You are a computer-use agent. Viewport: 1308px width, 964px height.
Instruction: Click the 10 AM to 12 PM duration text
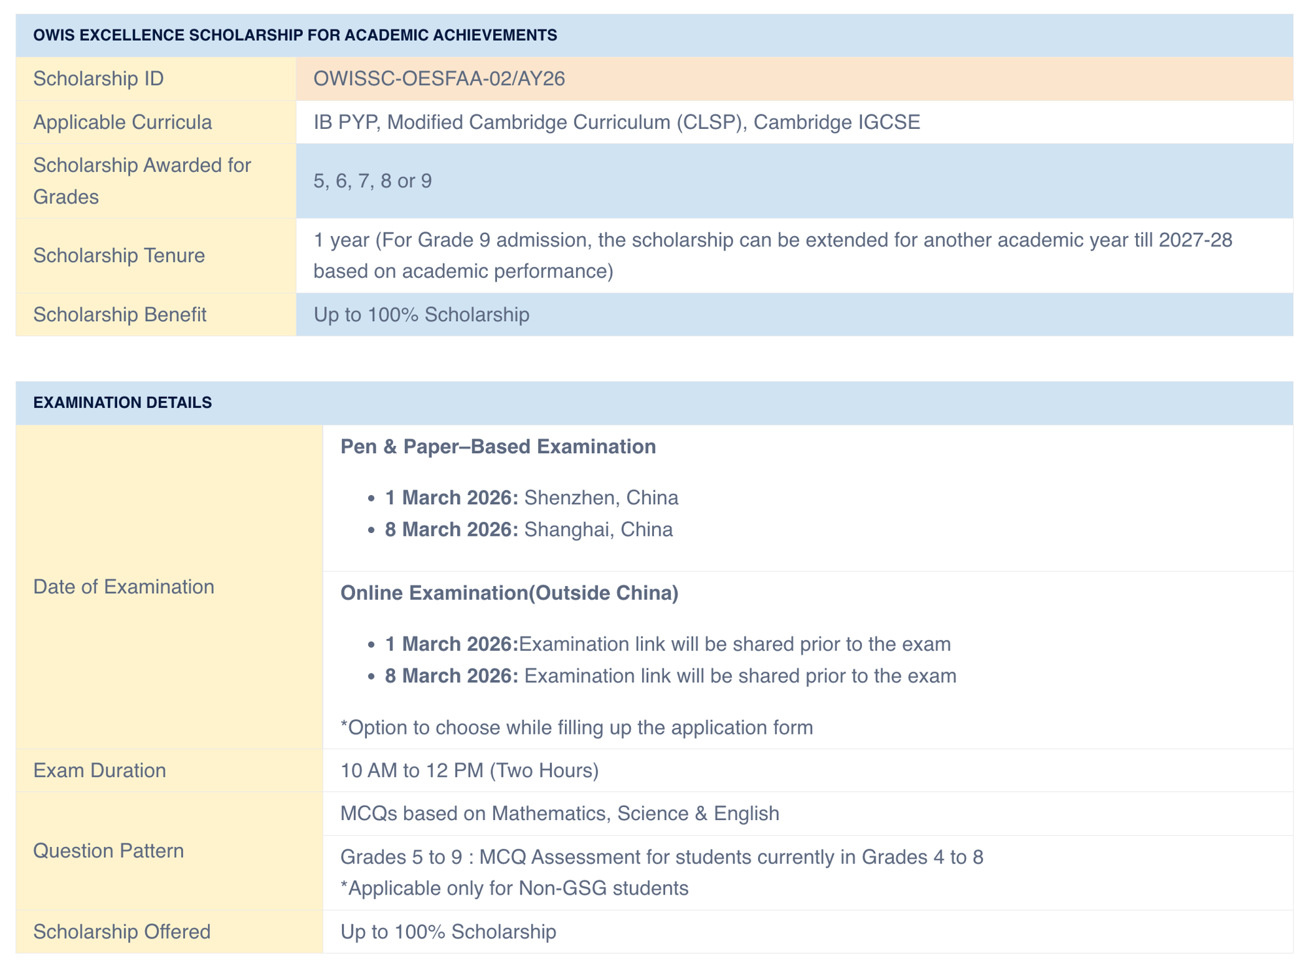click(469, 770)
